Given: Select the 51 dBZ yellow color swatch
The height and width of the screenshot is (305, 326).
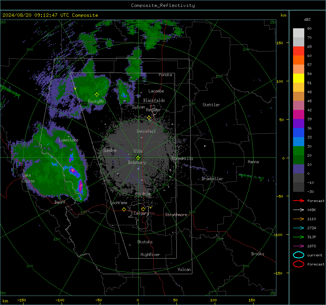Looking at the screenshot, I should pyautogui.click(x=298, y=78).
